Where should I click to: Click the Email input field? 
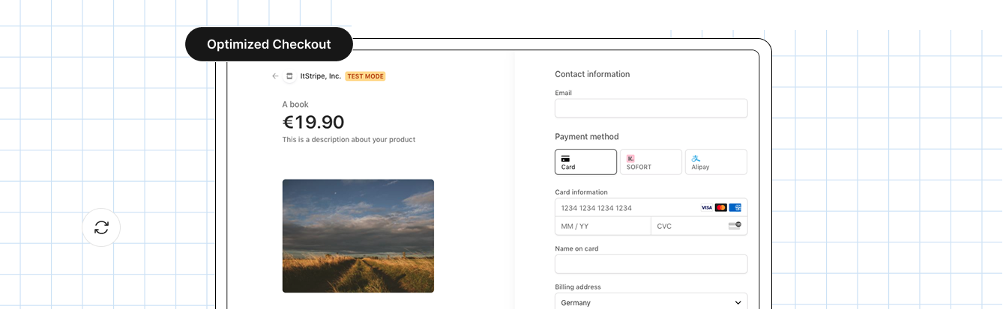click(x=651, y=108)
